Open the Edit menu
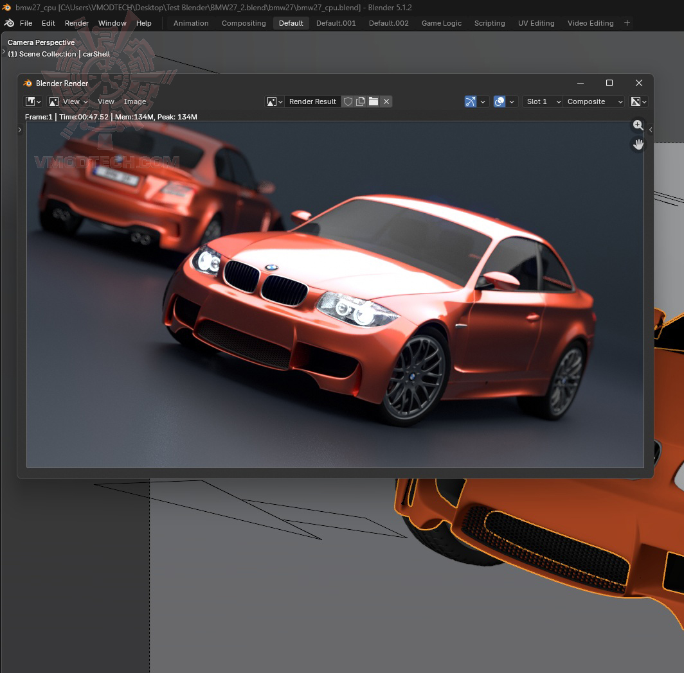The image size is (684, 673). (48, 23)
